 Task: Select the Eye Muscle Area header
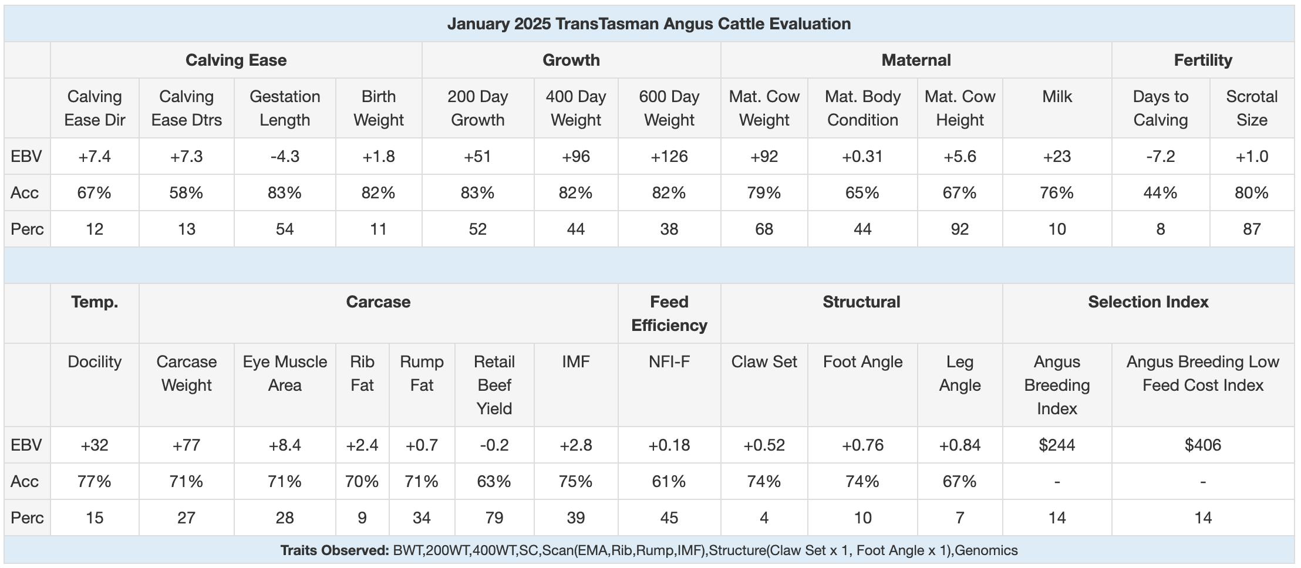pos(285,373)
